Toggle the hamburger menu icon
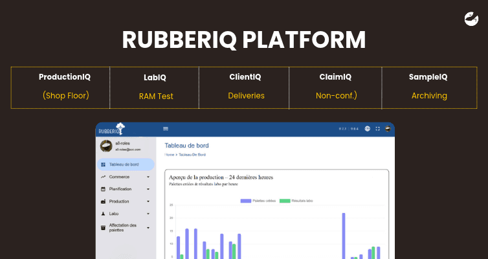The height and width of the screenshot is (259, 488). (166, 129)
